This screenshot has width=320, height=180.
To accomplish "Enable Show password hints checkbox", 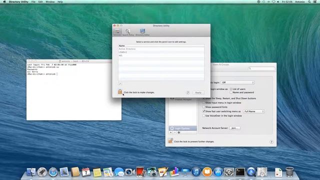I will point(203,107).
